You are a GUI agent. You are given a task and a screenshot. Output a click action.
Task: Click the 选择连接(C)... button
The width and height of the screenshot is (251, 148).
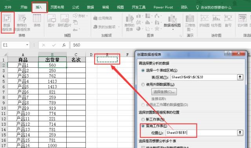point(164,92)
